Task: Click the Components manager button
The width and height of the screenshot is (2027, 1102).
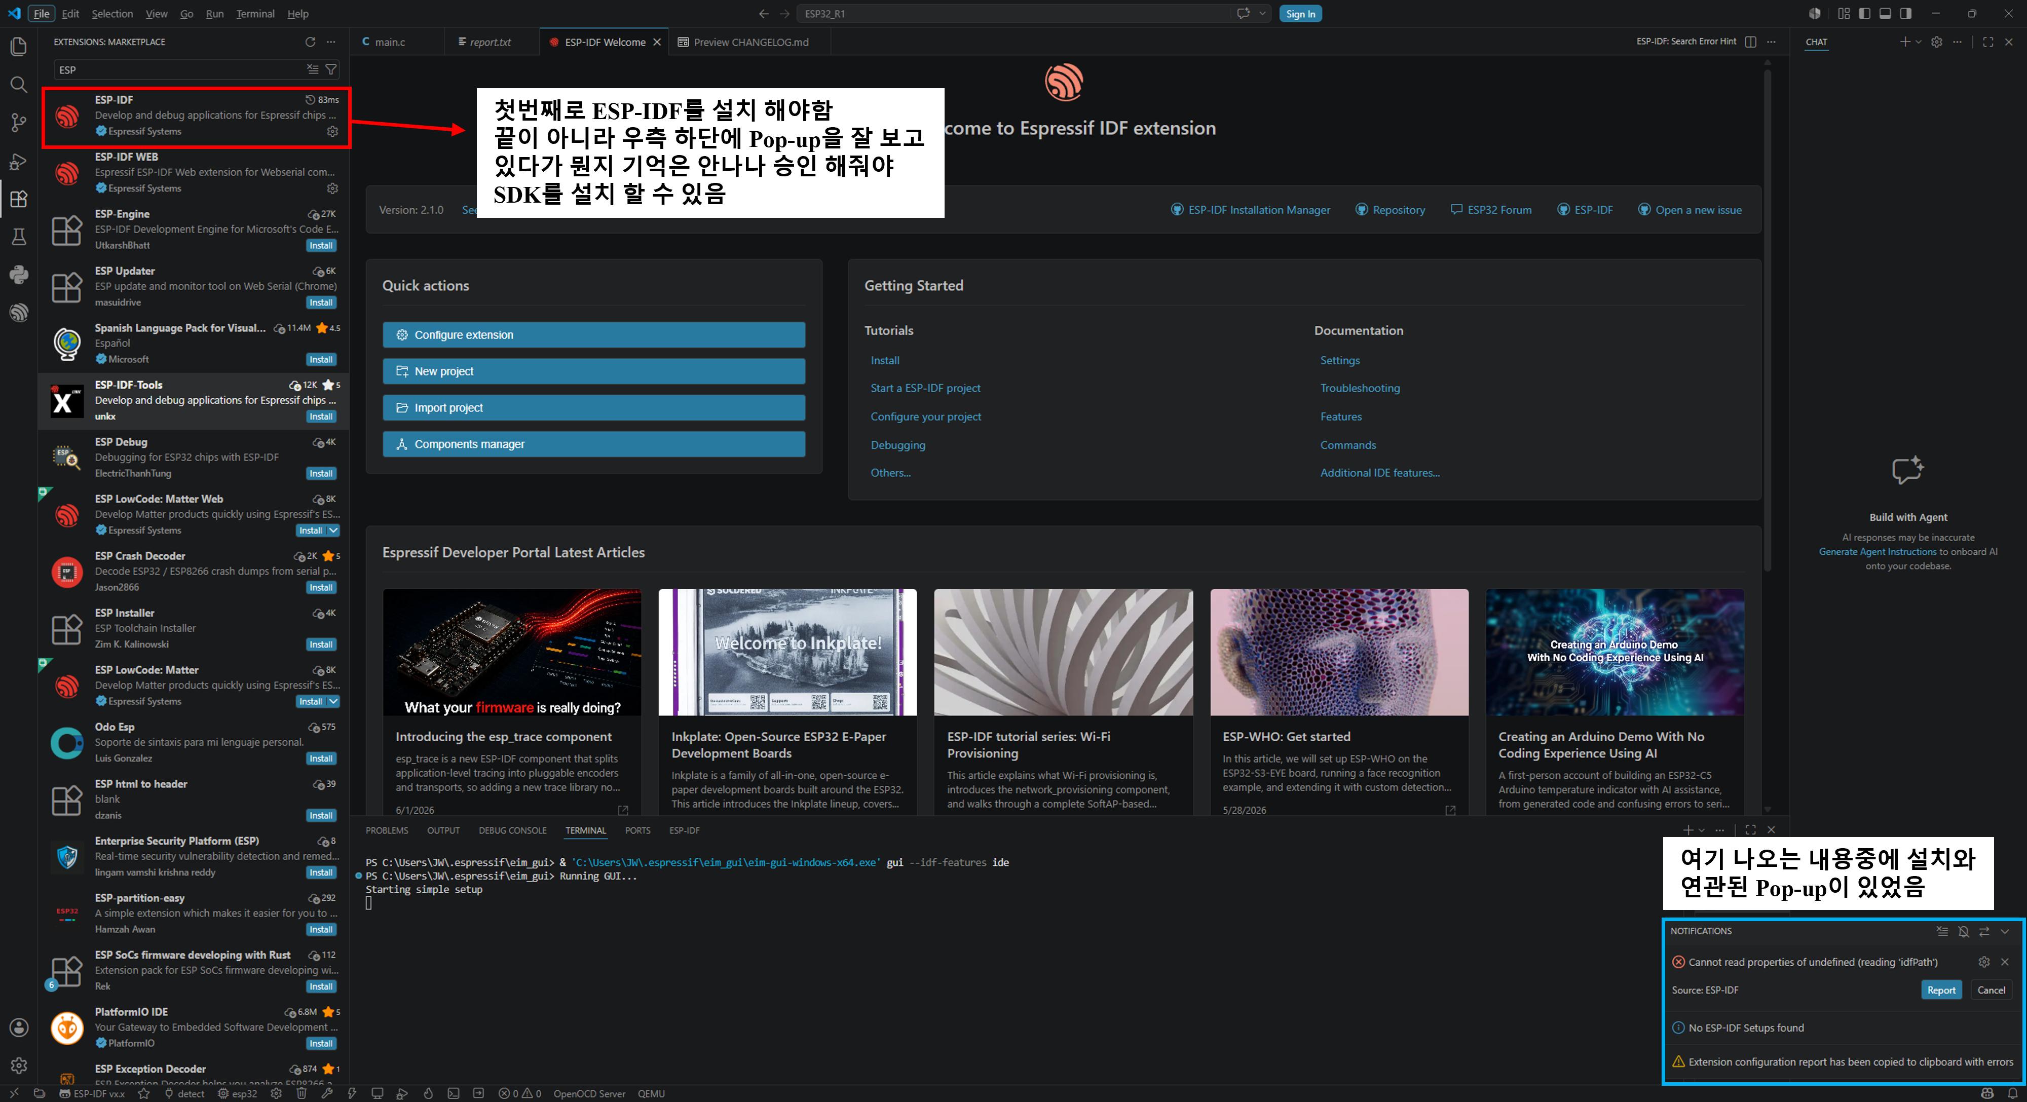Action: (593, 444)
